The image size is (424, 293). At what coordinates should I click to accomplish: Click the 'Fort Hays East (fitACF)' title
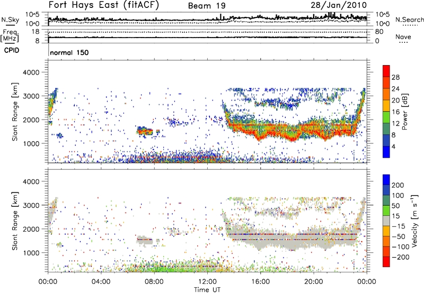point(104,5)
